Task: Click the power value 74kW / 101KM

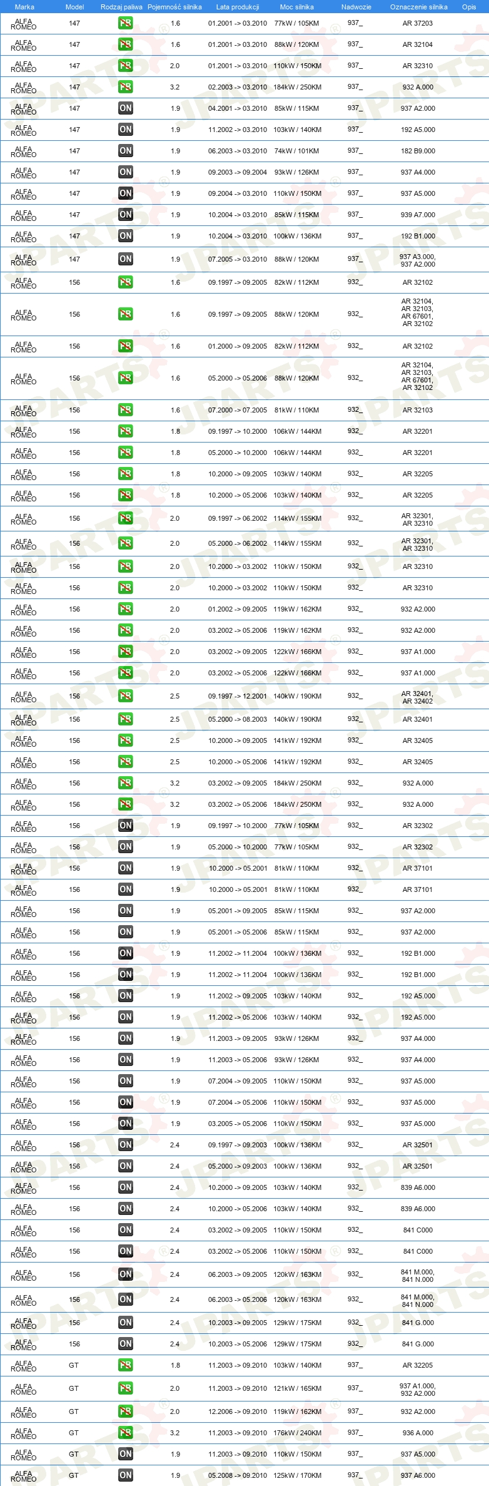Action: pyautogui.click(x=296, y=151)
